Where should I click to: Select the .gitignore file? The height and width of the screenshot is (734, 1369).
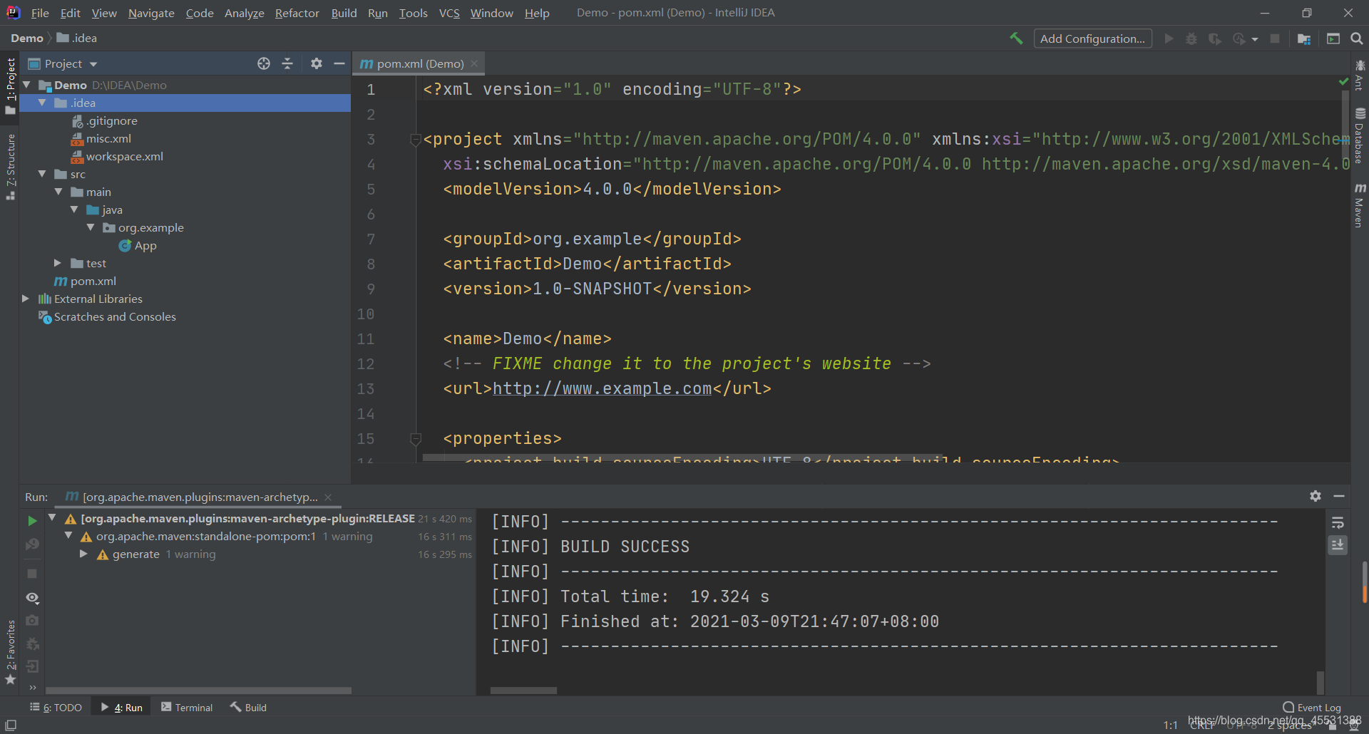pyautogui.click(x=105, y=120)
